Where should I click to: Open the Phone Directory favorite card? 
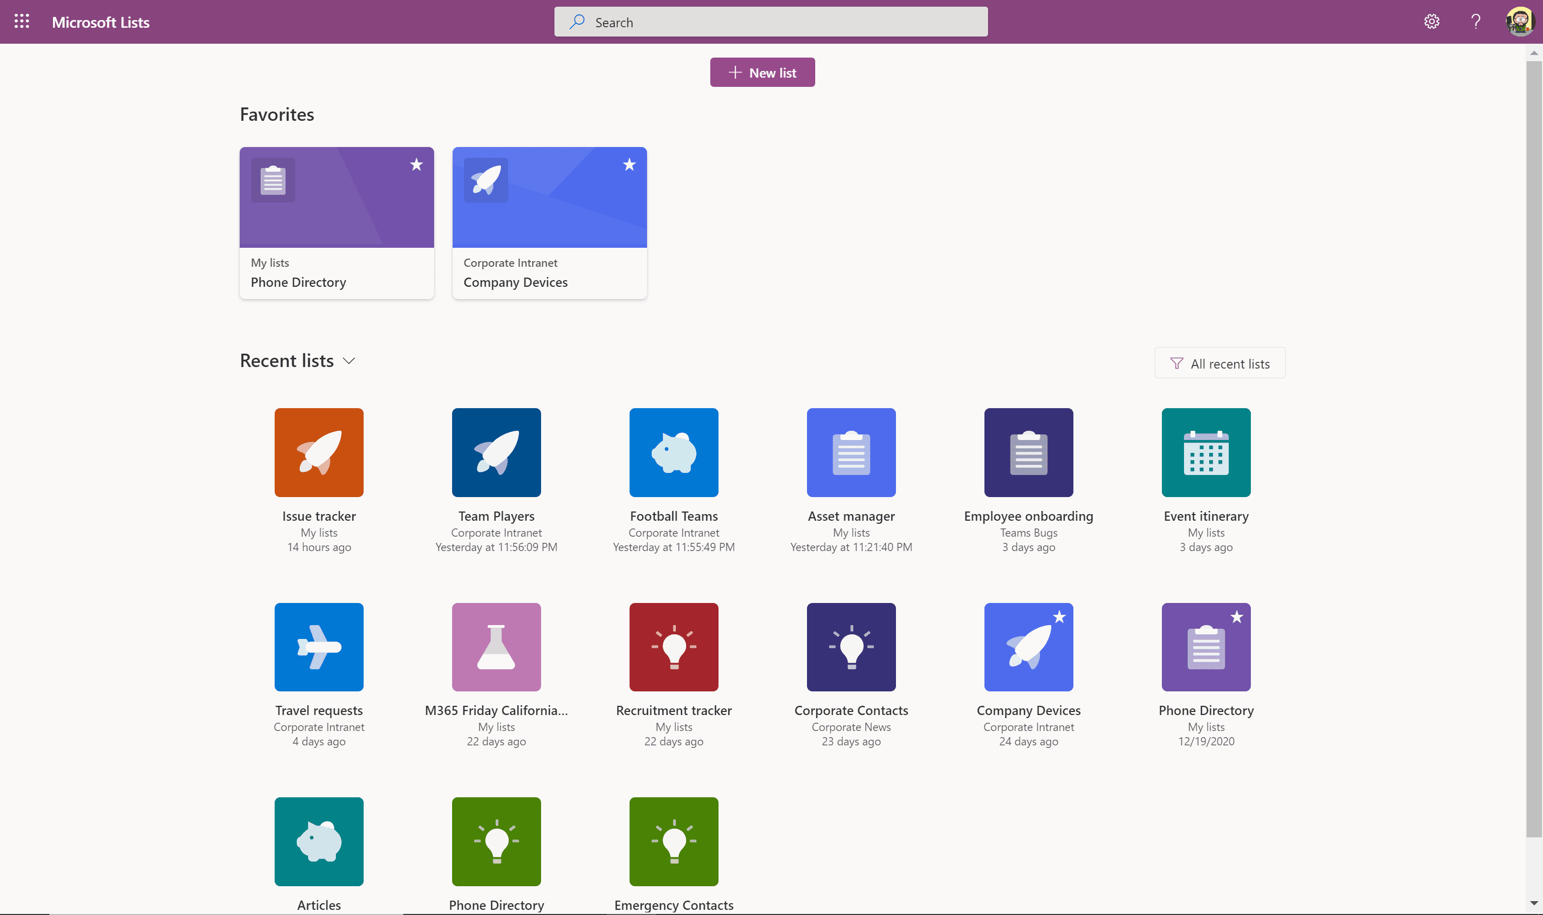pyautogui.click(x=337, y=223)
